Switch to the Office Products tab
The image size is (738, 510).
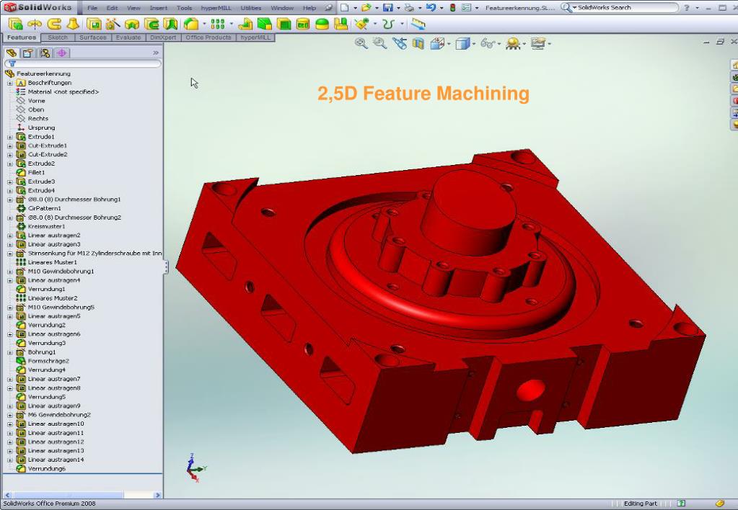pyautogui.click(x=208, y=37)
